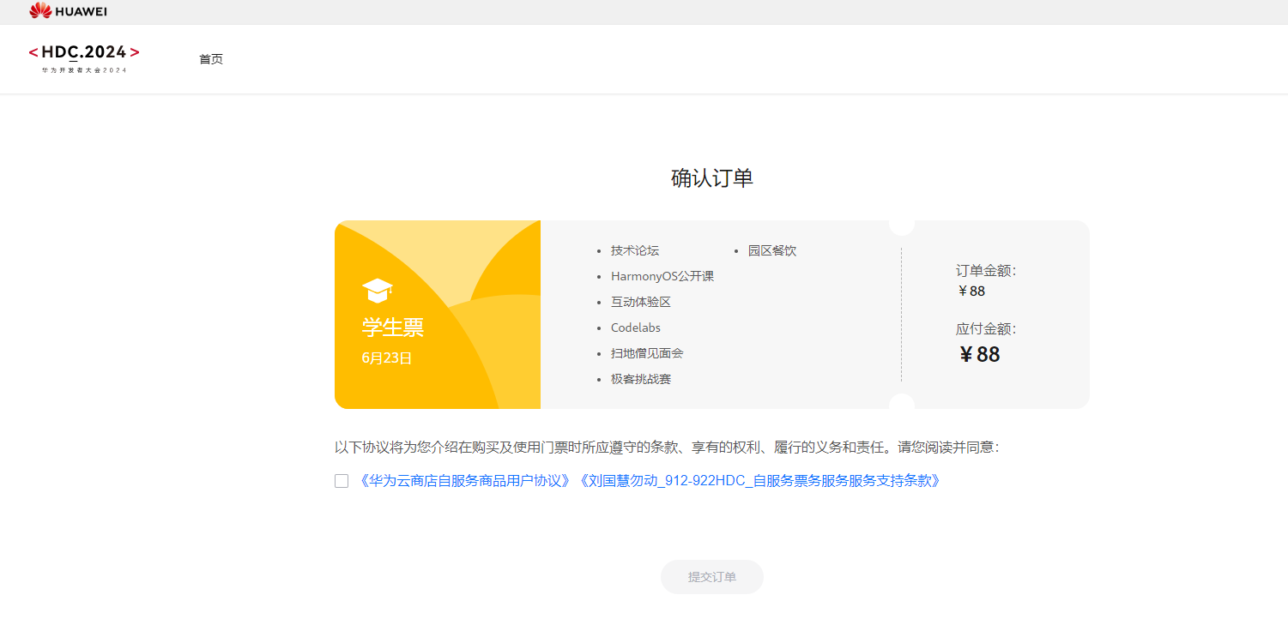The height and width of the screenshot is (643, 1288).
Task: Click the agreement intro sentence starting 以下协议
Action: click(667, 448)
